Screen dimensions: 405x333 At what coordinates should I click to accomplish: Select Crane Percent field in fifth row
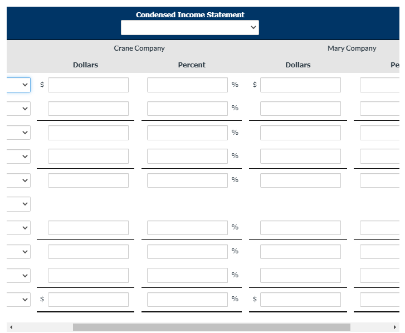click(187, 180)
